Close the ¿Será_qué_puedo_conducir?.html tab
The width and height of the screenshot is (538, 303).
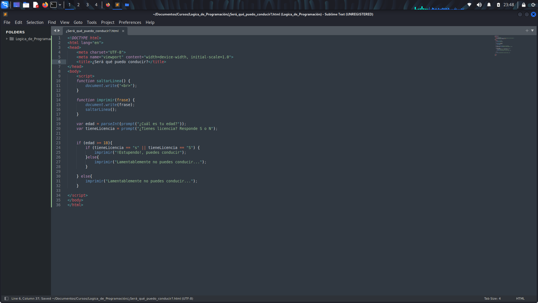pyautogui.click(x=123, y=31)
